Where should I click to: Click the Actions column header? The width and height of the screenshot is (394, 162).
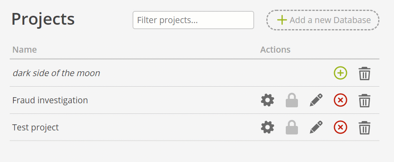(275, 49)
